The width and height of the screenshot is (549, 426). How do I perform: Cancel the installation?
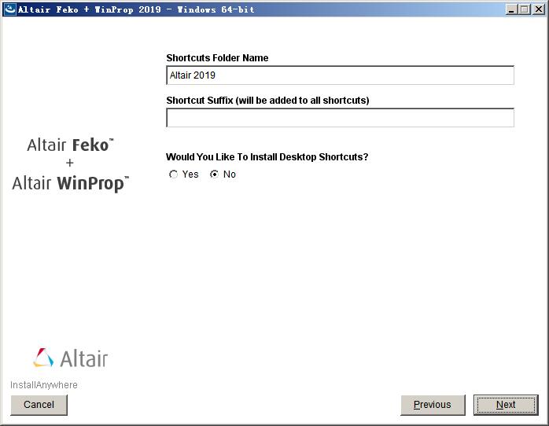click(x=39, y=405)
